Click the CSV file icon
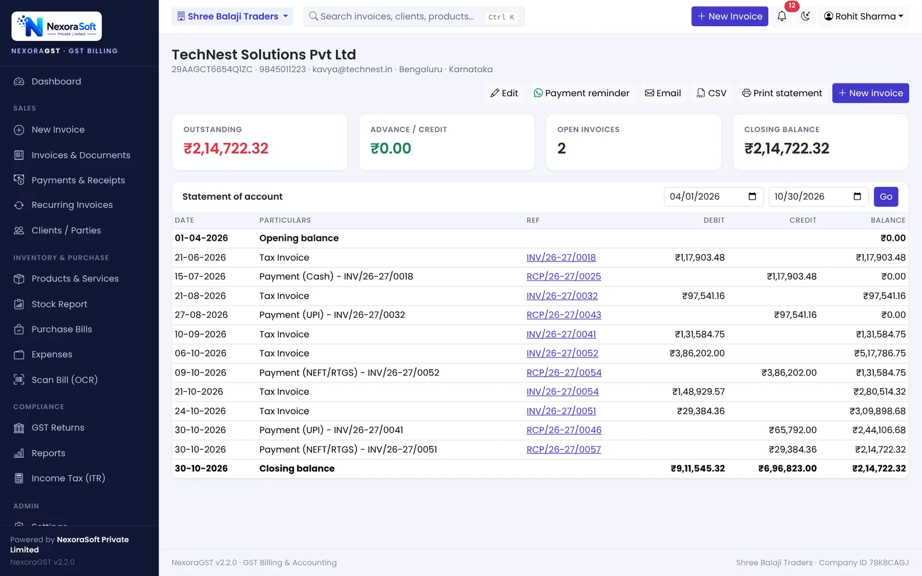The width and height of the screenshot is (922, 576). coord(701,93)
